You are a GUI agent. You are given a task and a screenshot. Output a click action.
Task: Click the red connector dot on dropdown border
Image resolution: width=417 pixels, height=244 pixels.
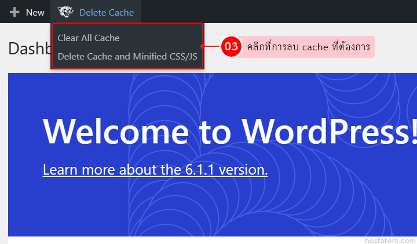203,47
